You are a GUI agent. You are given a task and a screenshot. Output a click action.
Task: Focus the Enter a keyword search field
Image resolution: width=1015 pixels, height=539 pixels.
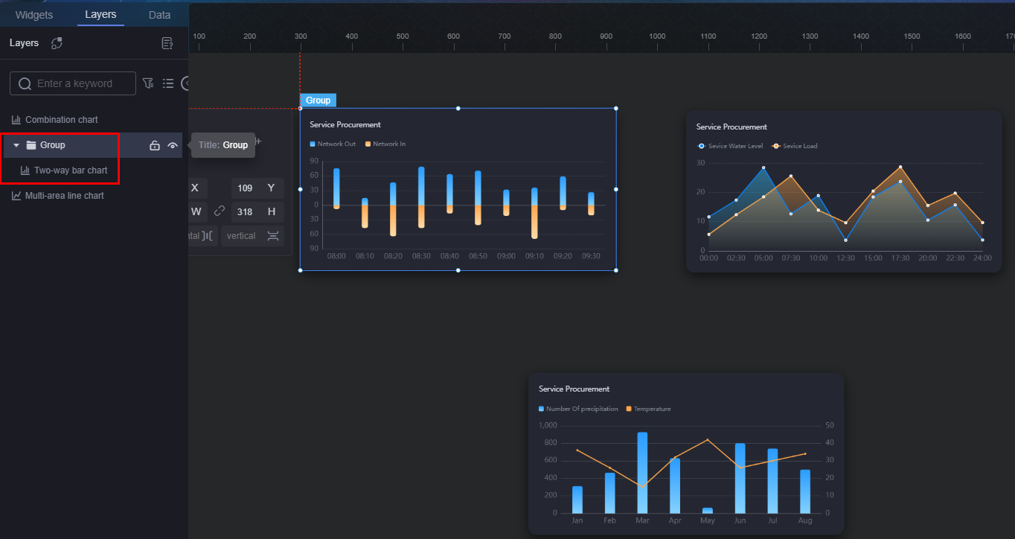[73, 83]
